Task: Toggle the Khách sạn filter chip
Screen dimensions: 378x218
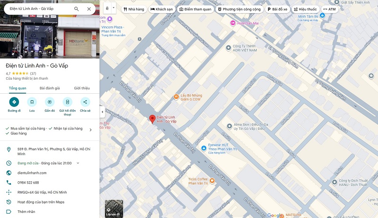Action: [x=162, y=9]
